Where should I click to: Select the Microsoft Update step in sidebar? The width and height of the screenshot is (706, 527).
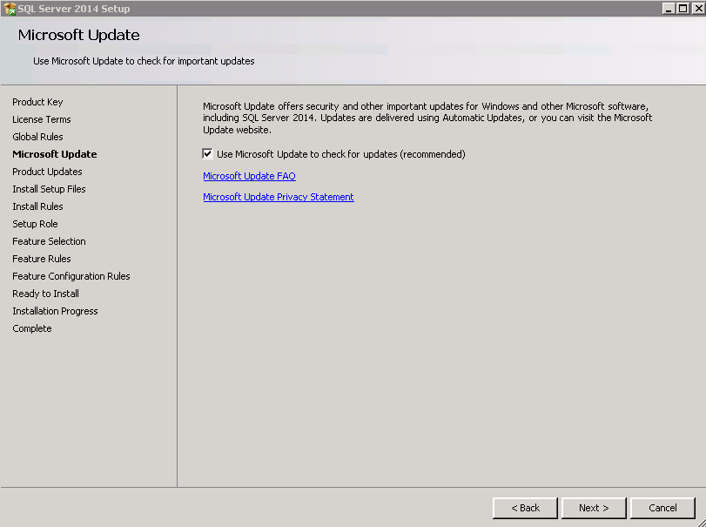(55, 154)
